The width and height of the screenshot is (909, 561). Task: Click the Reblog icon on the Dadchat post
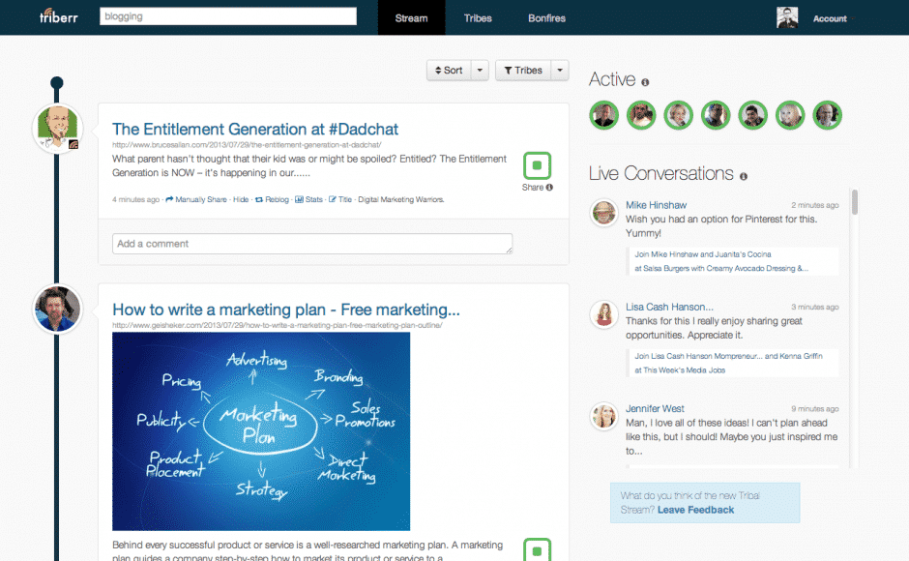(x=259, y=199)
